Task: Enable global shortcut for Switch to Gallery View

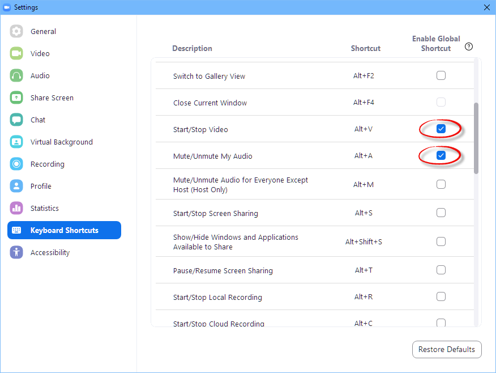Action: pos(441,75)
